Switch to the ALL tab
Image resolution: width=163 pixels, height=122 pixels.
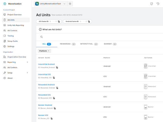[x=47, y=44]
